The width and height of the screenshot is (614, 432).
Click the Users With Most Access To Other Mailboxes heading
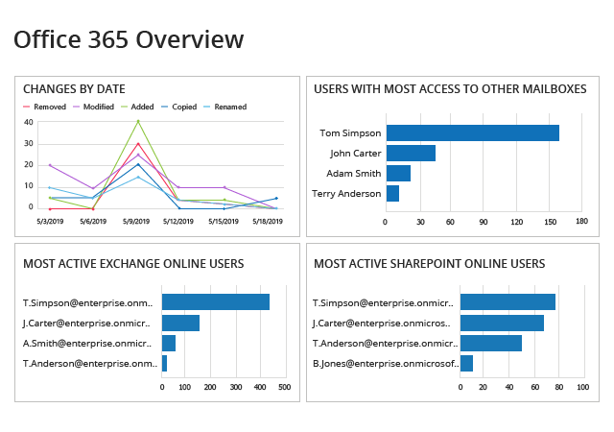tap(450, 89)
